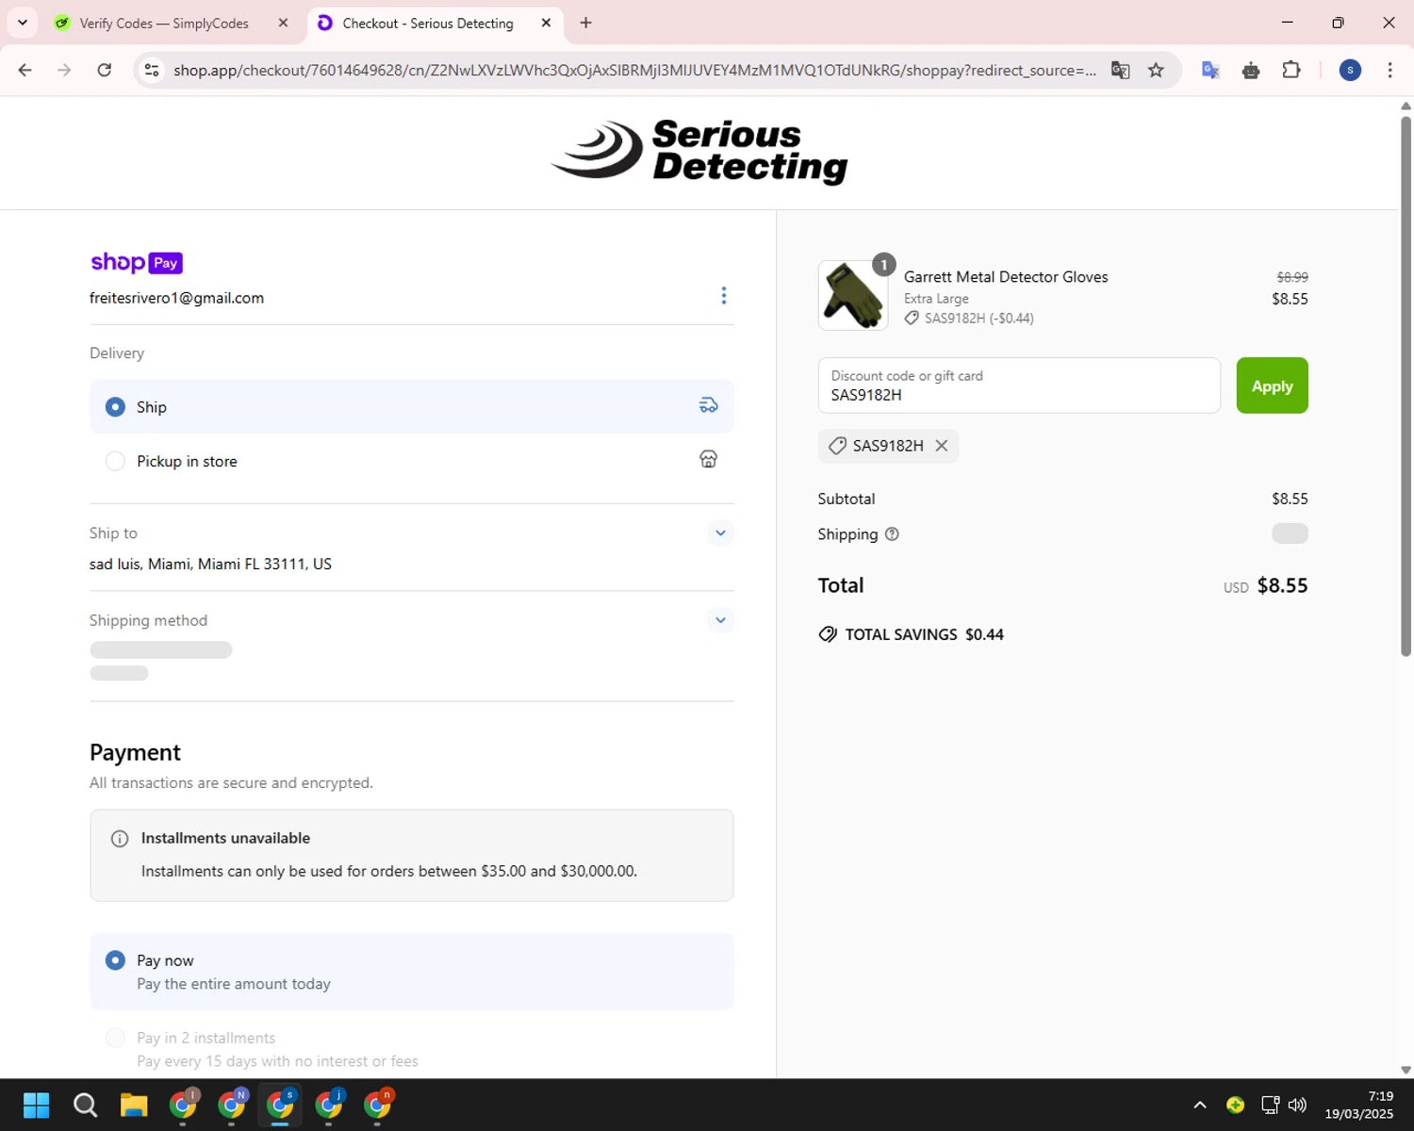This screenshot has width=1414, height=1131.
Task: Click the Shop Pay logo
Action: pyautogui.click(x=137, y=263)
